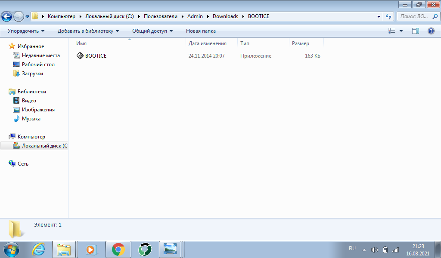
Task: Click the battery tray icon
Action: (385, 250)
